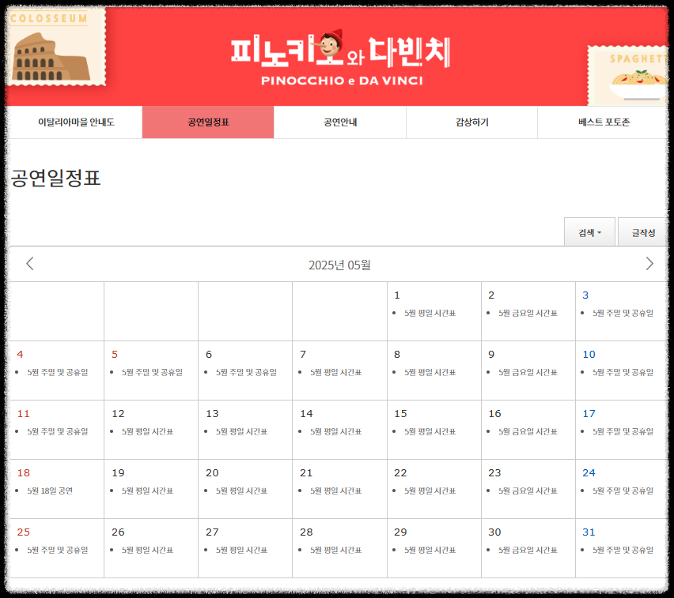Open May 2 Friday timetable entry
Screen dimensions: 674x598
click(528, 313)
